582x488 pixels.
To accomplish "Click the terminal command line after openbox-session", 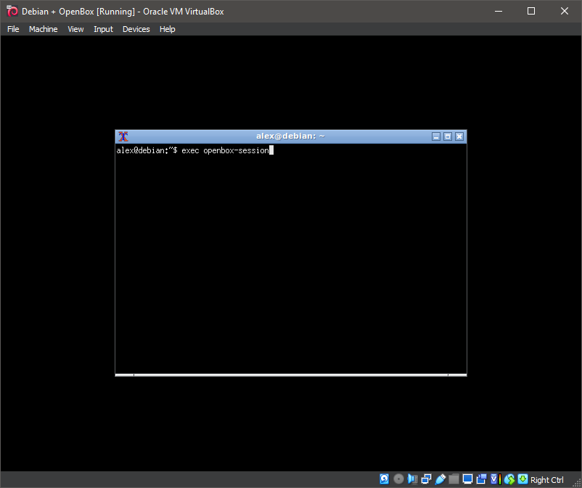I will click(271, 150).
